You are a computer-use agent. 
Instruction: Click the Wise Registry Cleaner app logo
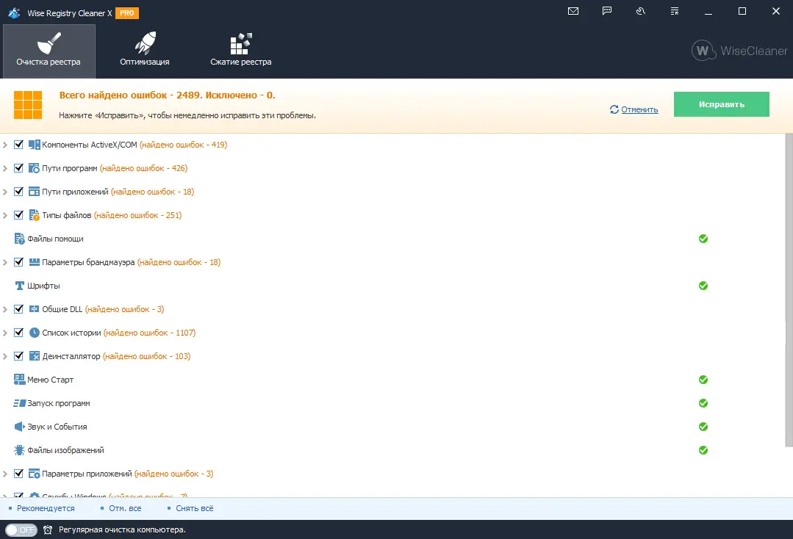(x=14, y=12)
